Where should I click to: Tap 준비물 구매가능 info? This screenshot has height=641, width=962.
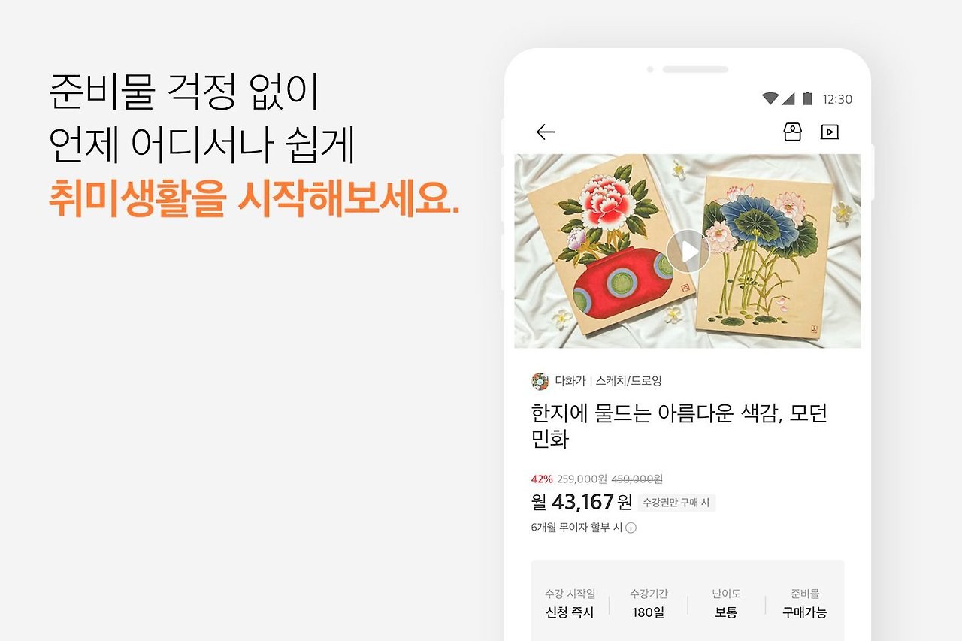[x=804, y=603]
